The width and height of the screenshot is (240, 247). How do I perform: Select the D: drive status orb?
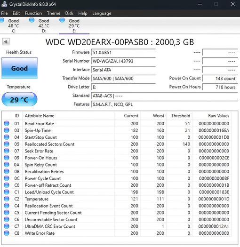[32, 20]
